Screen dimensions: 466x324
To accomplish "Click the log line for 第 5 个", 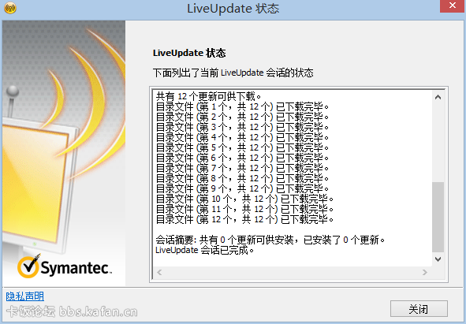I will 243,147.
